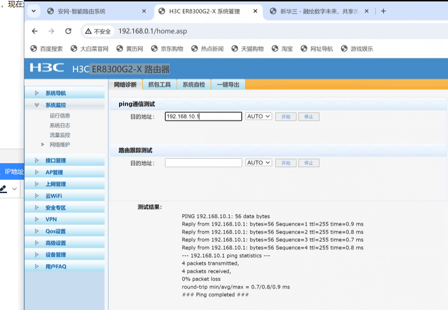Expand the Qos设置 menu
The height and width of the screenshot is (310, 448).
[x=65, y=231]
